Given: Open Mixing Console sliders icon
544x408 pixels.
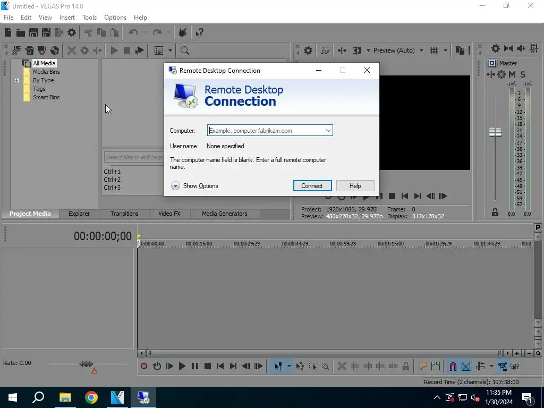Looking at the screenshot, I should [x=534, y=48].
